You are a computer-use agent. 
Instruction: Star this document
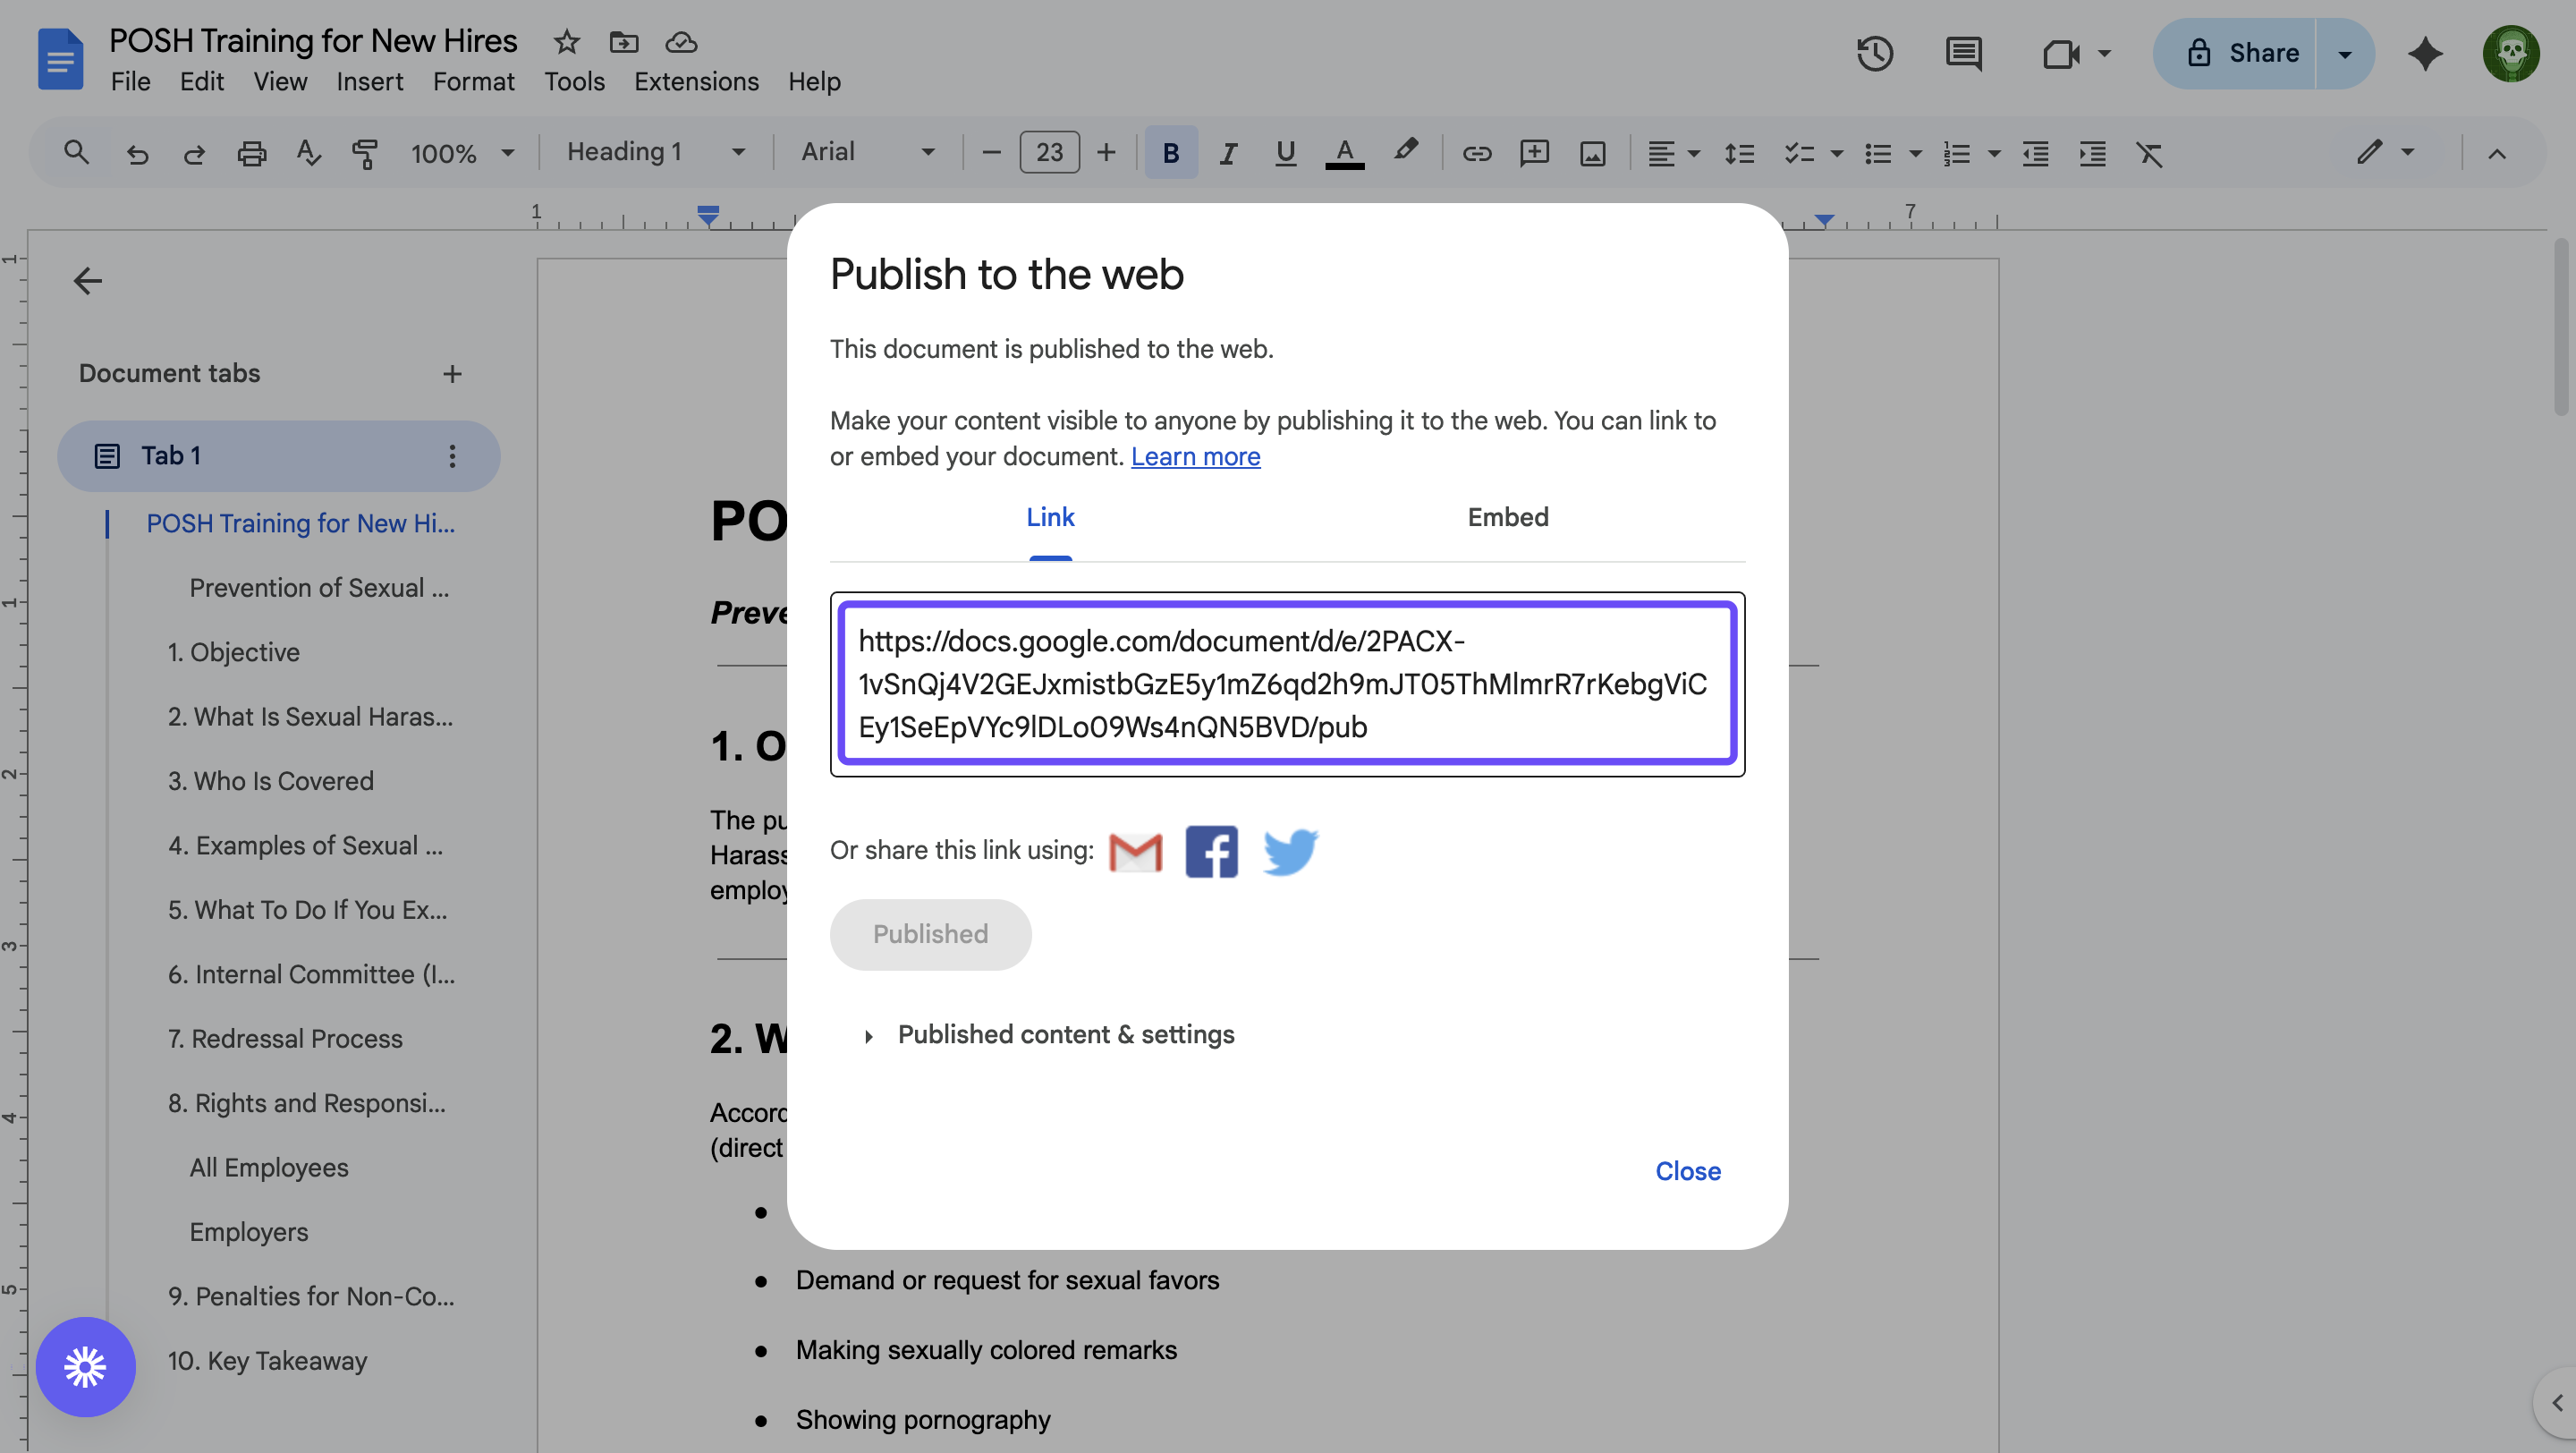tap(567, 42)
